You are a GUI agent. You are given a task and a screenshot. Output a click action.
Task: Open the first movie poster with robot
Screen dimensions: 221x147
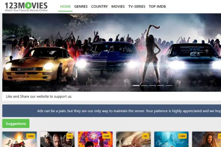pos(19,139)
